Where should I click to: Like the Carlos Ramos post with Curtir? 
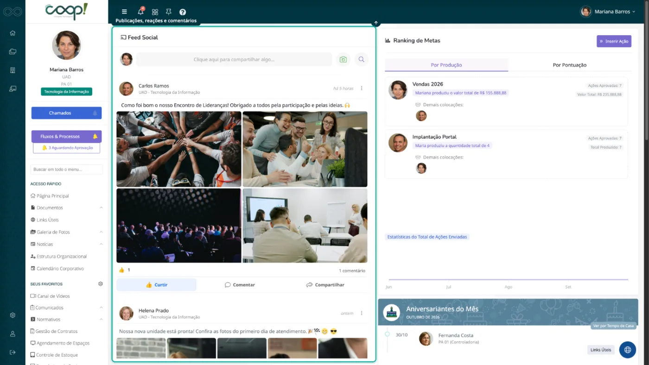coord(156,285)
